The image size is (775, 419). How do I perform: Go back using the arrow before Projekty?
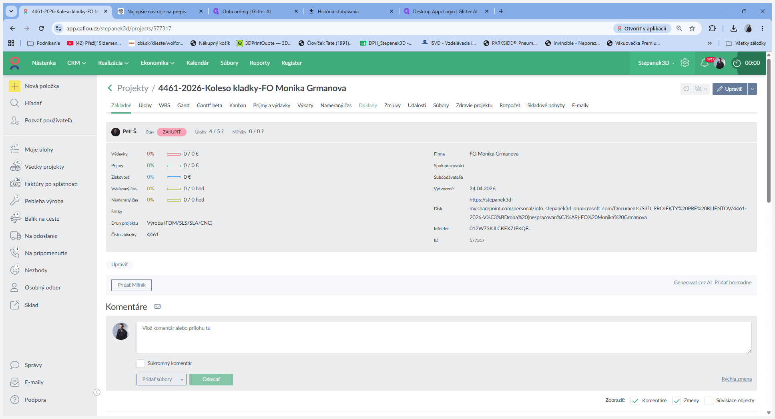pyautogui.click(x=110, y=88)
